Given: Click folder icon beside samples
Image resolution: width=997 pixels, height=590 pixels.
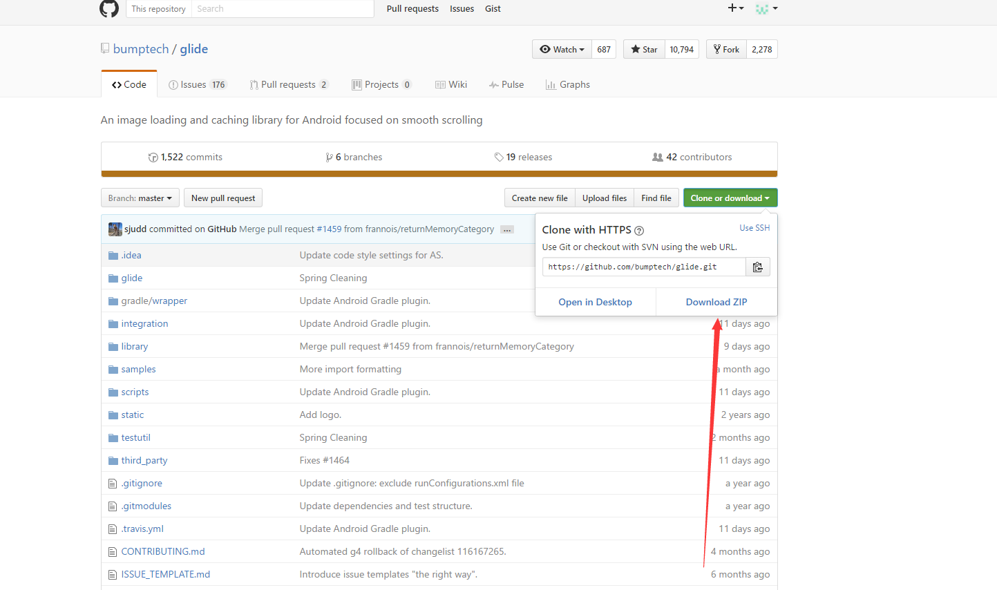Looking at the screenshot, I should (x=113, y=370).
